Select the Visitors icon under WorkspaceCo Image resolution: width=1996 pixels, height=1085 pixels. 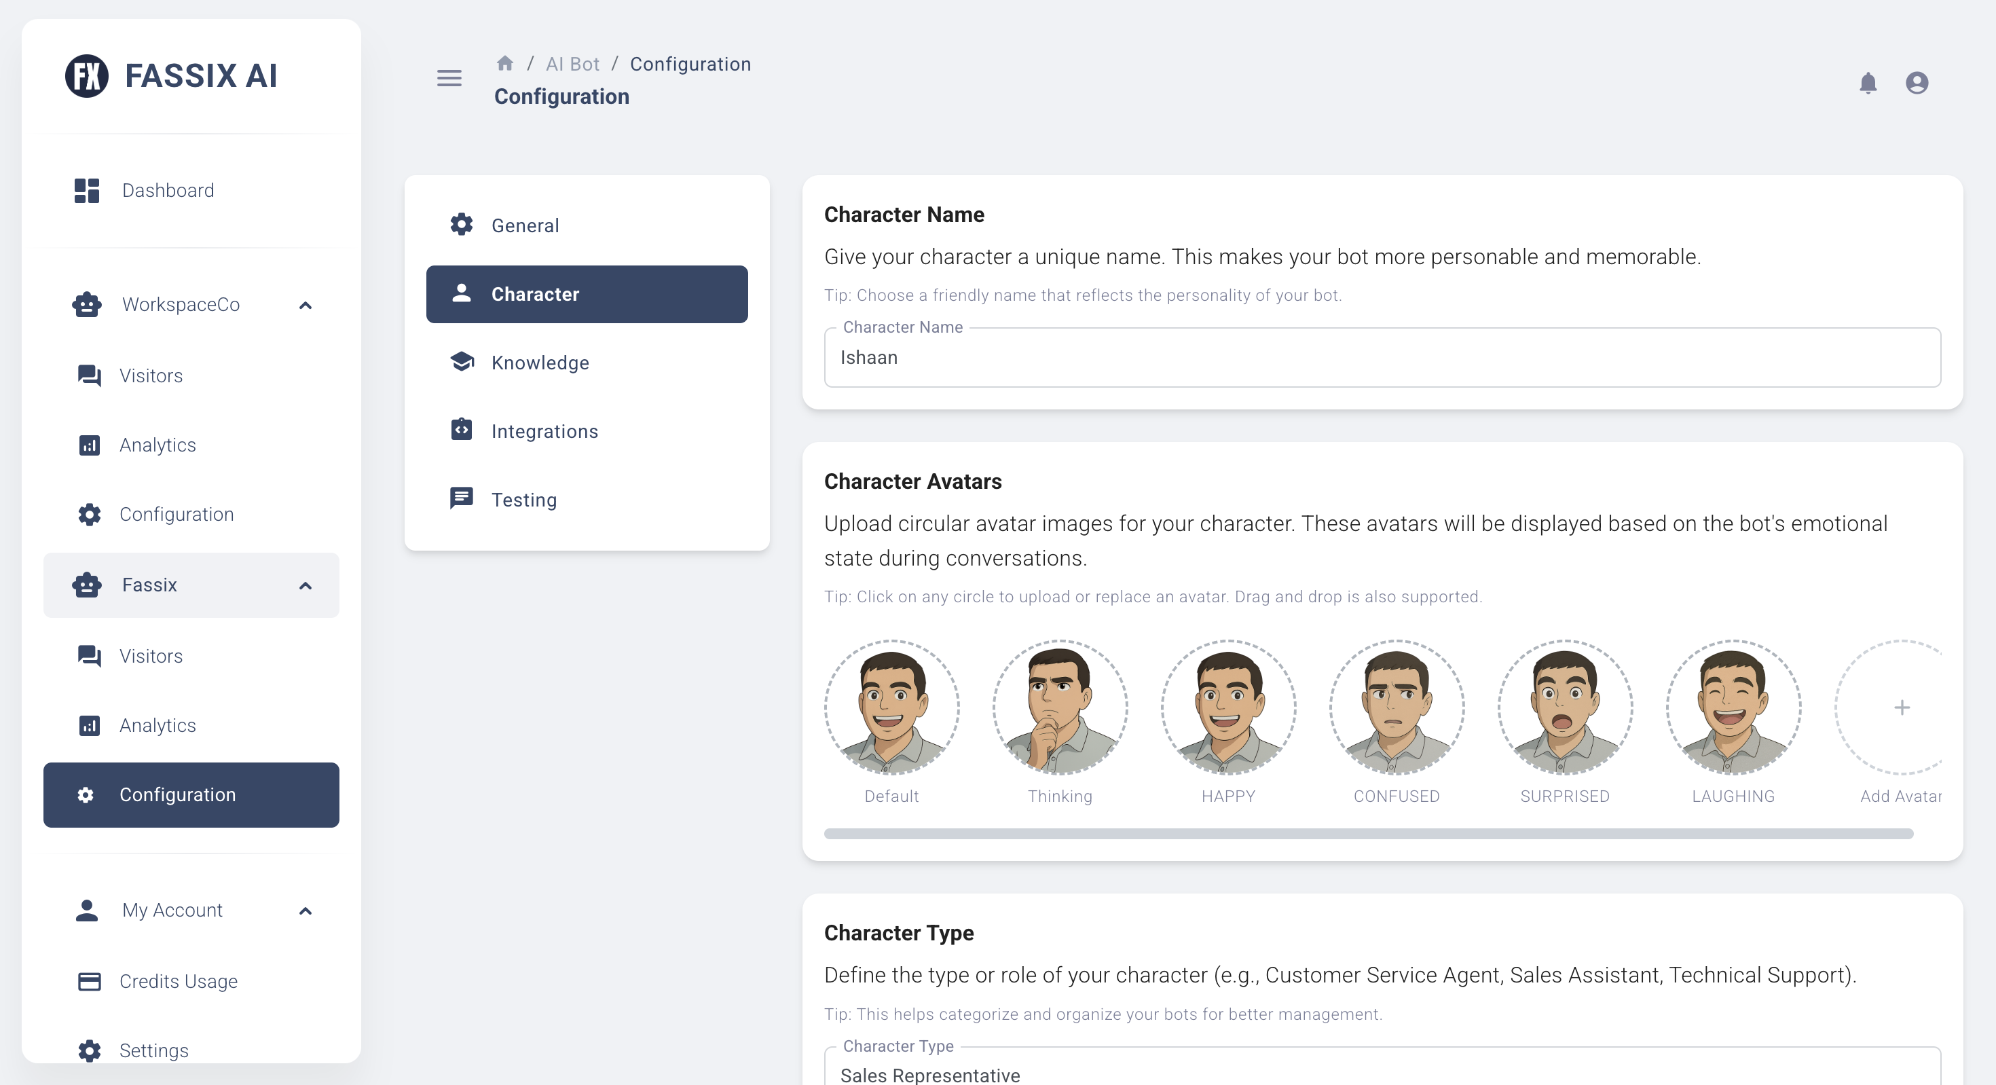pos(88,376)
